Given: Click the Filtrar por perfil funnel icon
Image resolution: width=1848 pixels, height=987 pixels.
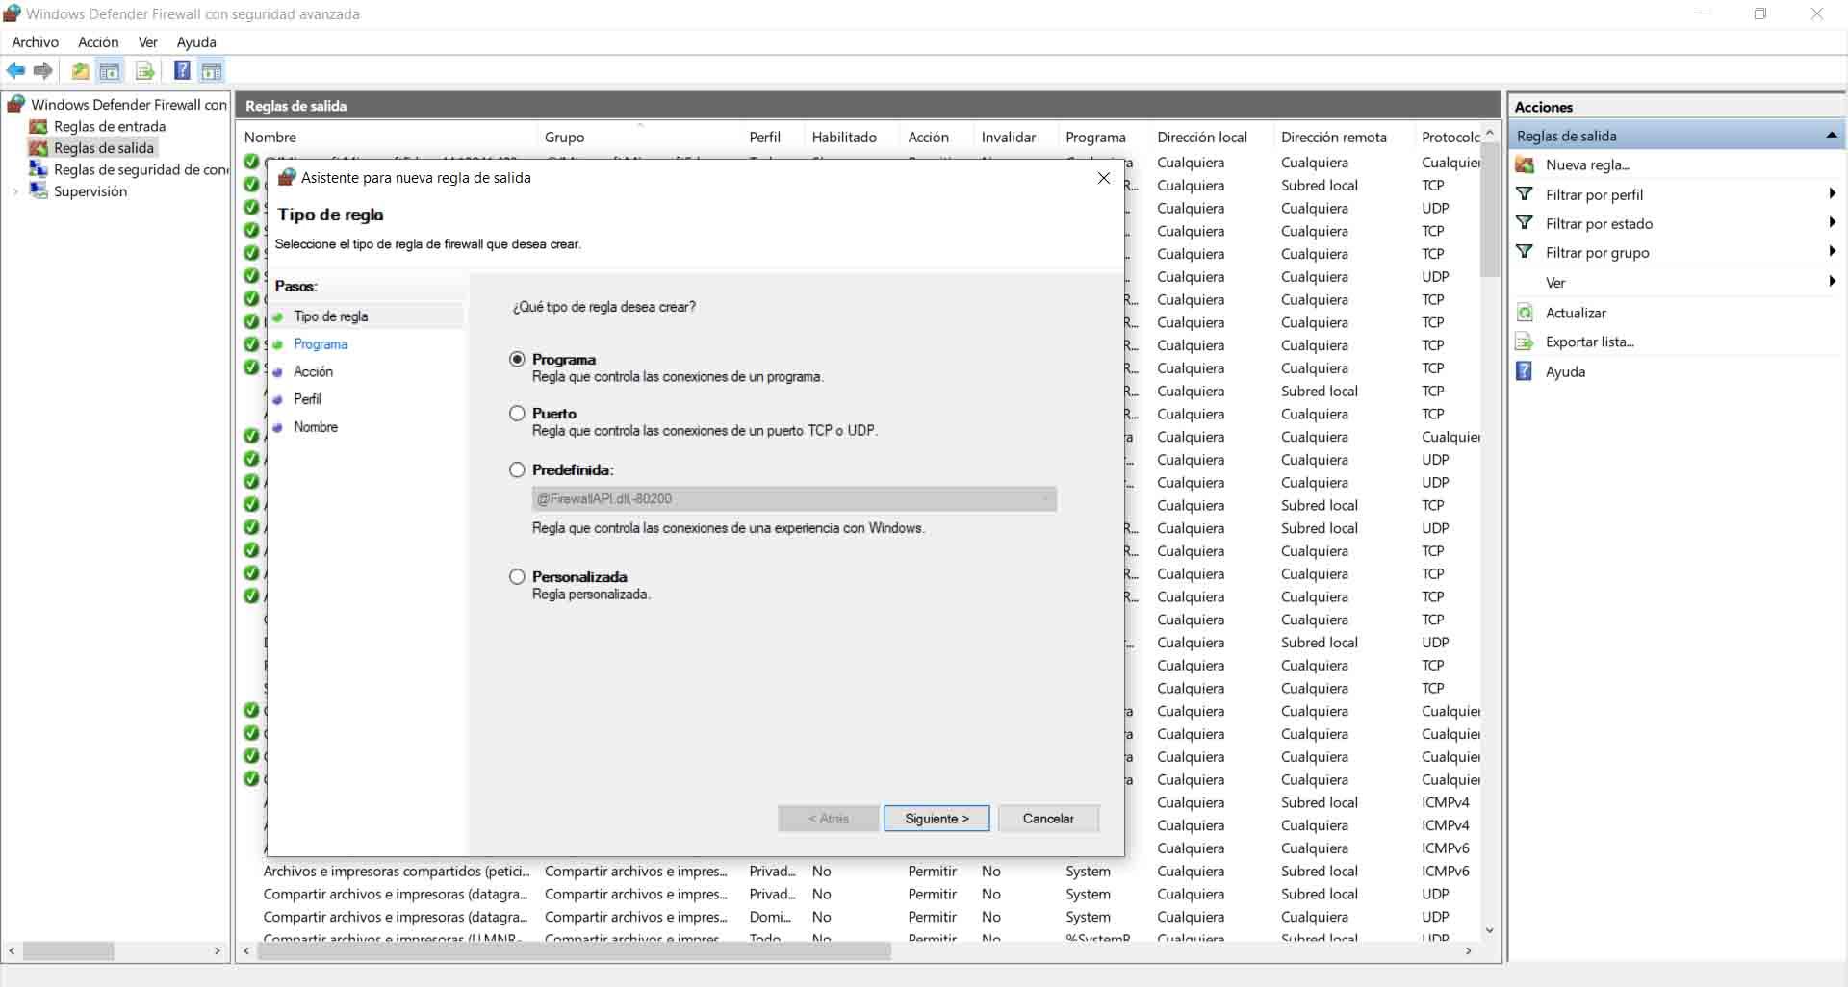Looking at the screenshot, I should (1525, 194).
